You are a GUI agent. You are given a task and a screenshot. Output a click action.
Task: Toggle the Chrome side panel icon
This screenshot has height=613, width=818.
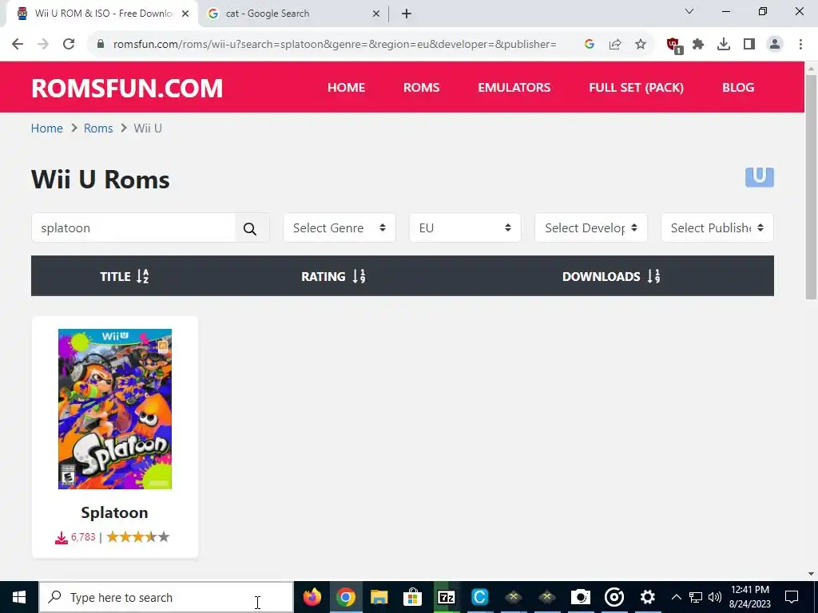[x=749, y=45]
